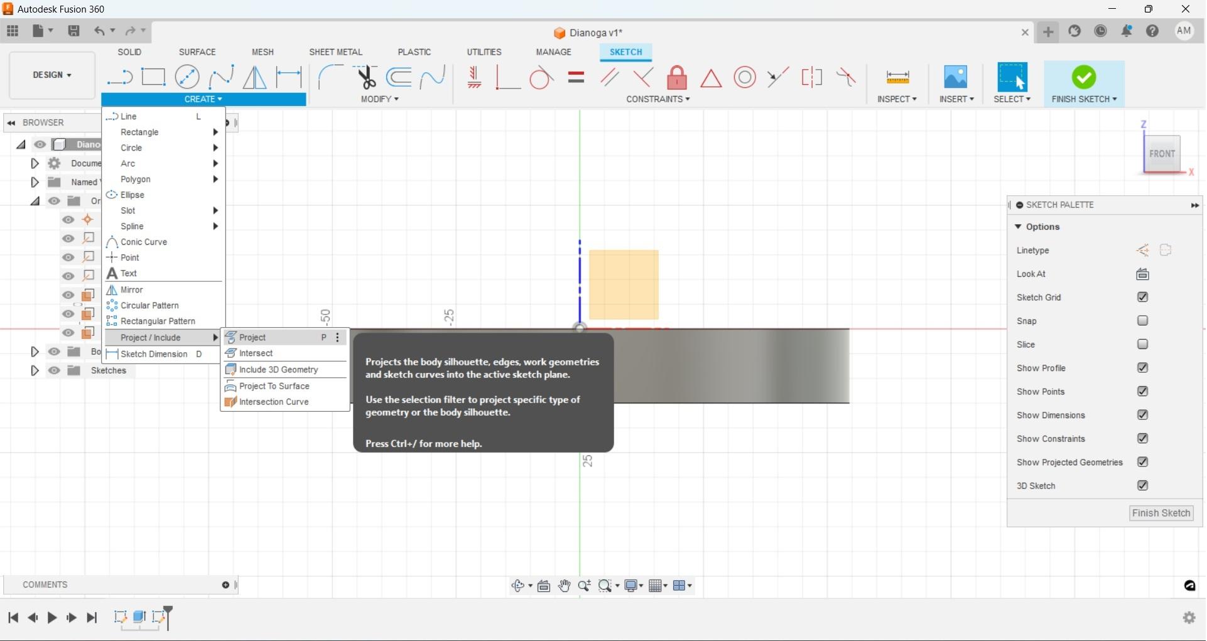
Task: Open the Grid and Snaps settings
Action: [658, 586]
